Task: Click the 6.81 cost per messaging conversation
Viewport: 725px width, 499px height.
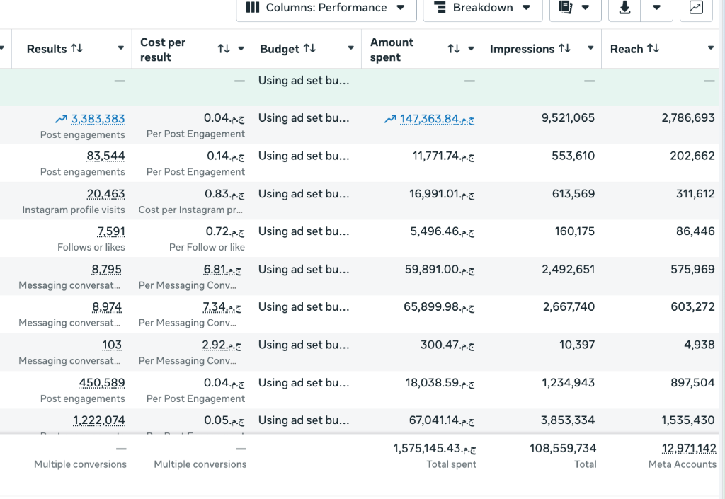Action: 222,270
